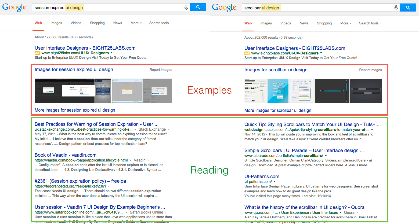The width and height of the screenshot is (419, 224).
Task: Click 'About 177,000 results (0.66 seconds)' text
Action: (x=64, y=37)
